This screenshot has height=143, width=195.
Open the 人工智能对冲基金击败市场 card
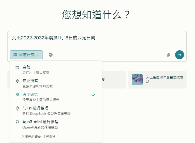157,80
